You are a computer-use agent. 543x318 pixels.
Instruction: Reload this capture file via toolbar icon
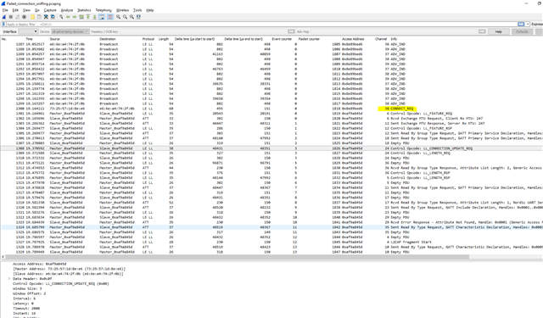coord(53,17)
